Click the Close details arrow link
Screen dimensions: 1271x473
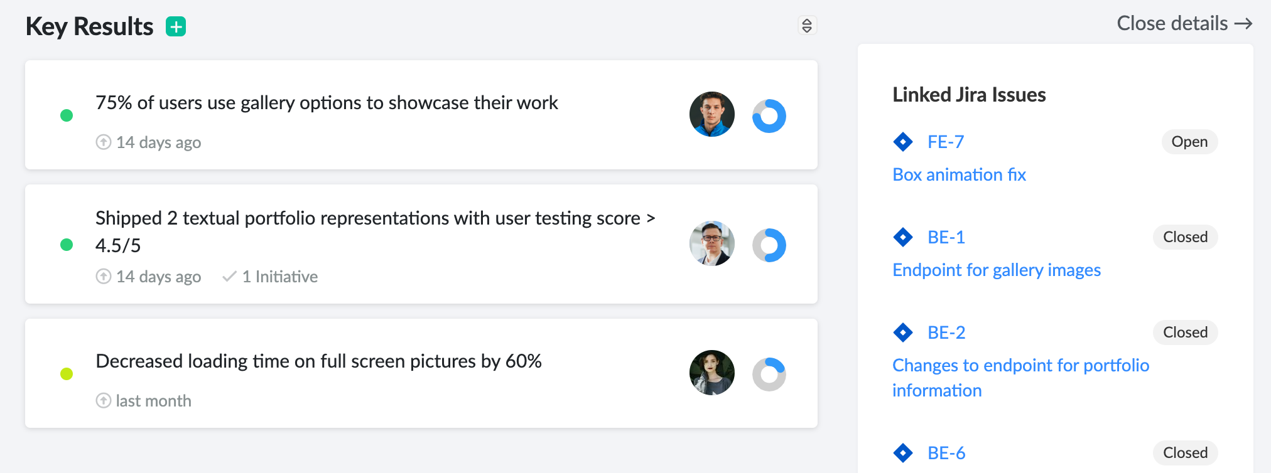pos(1184,23)
